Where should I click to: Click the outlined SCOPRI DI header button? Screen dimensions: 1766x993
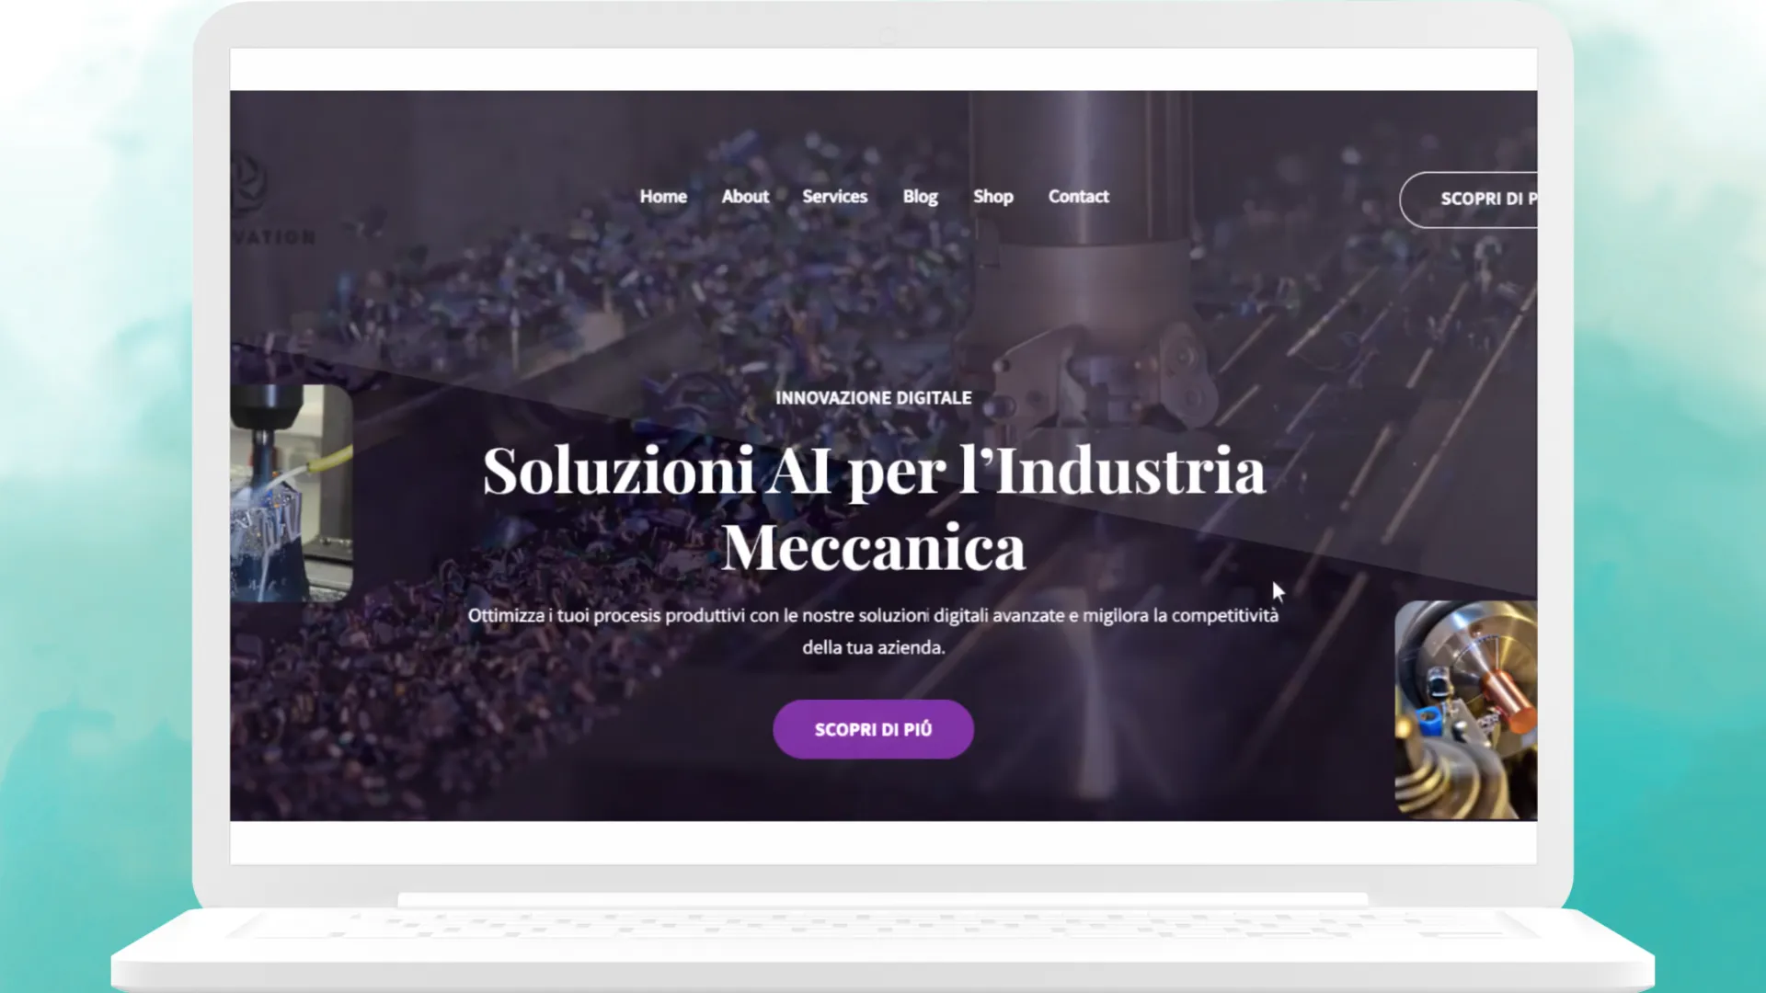pyautogui.click(x=1468, y=200)
